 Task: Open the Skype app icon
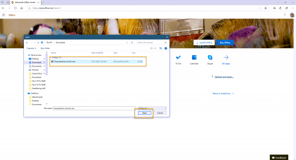point(210,57)
